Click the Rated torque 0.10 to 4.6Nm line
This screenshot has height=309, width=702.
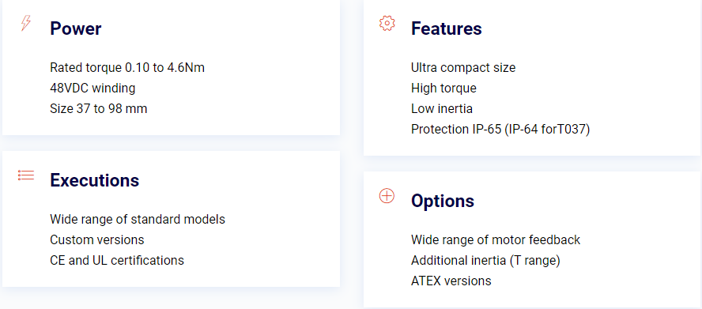click(x=127, y=68)
